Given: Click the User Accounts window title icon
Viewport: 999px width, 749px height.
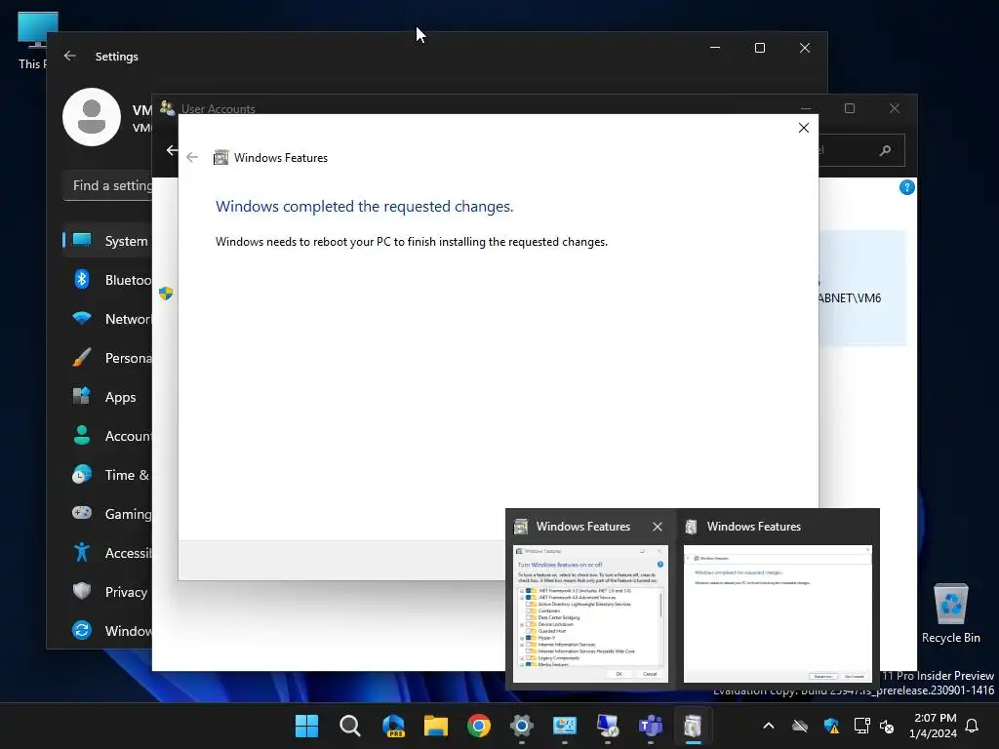Looking at the screenshot, I should (168, 107).
